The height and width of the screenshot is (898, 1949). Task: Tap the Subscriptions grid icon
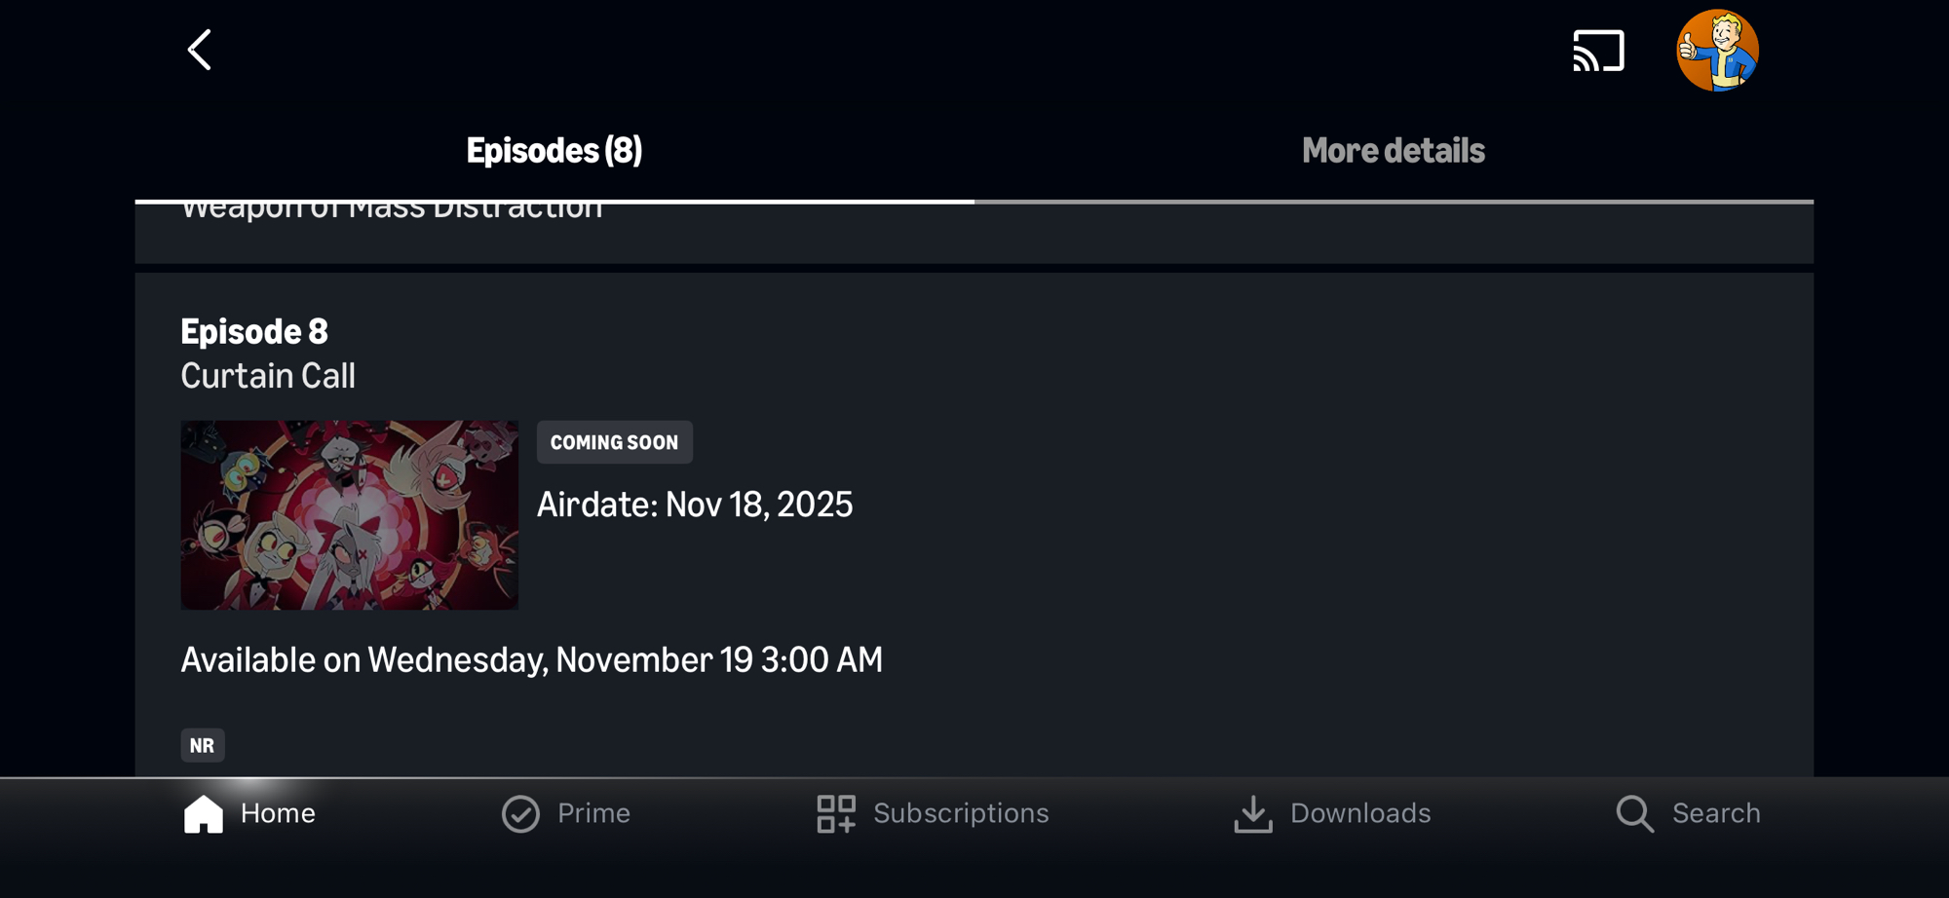(x=836, y=813)
